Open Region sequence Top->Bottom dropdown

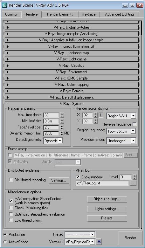121,131
